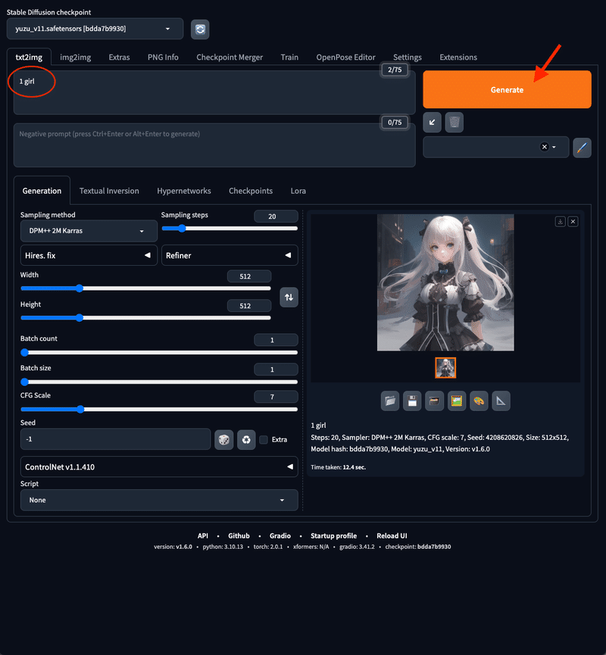Click Reload UI link
The width and height of the screenshot is (606, 655).
coord(392,536)
